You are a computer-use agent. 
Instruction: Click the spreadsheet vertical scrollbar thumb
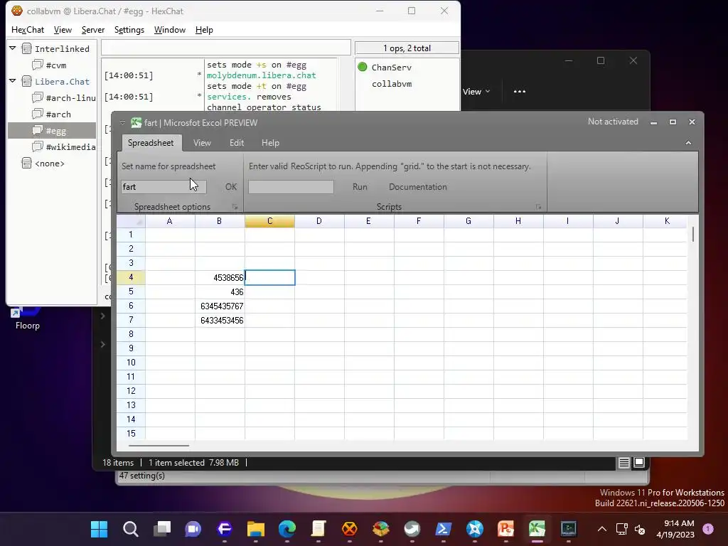(x=693, y=234)
